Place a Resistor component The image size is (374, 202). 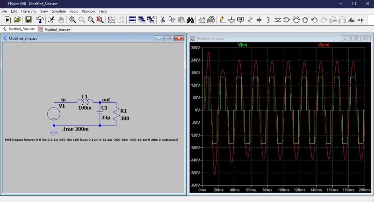[250, 20]
